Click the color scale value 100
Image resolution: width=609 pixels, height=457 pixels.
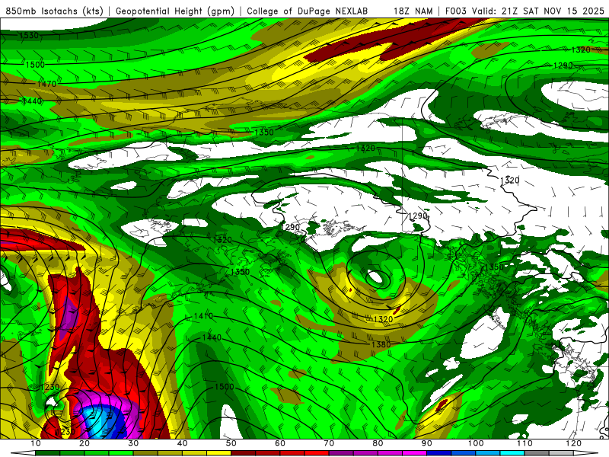[x=476, y=443]
